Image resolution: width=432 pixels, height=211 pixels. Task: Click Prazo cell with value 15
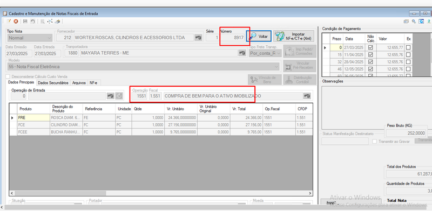point(336,55)
